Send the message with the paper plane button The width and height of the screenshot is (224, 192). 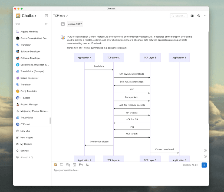pyautogui.click(x=204, y=165)
